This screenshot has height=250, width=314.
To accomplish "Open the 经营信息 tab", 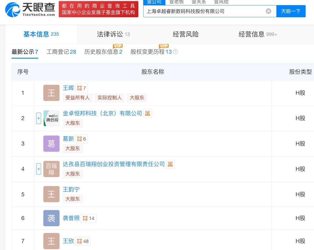I will (x=257, y=34).
